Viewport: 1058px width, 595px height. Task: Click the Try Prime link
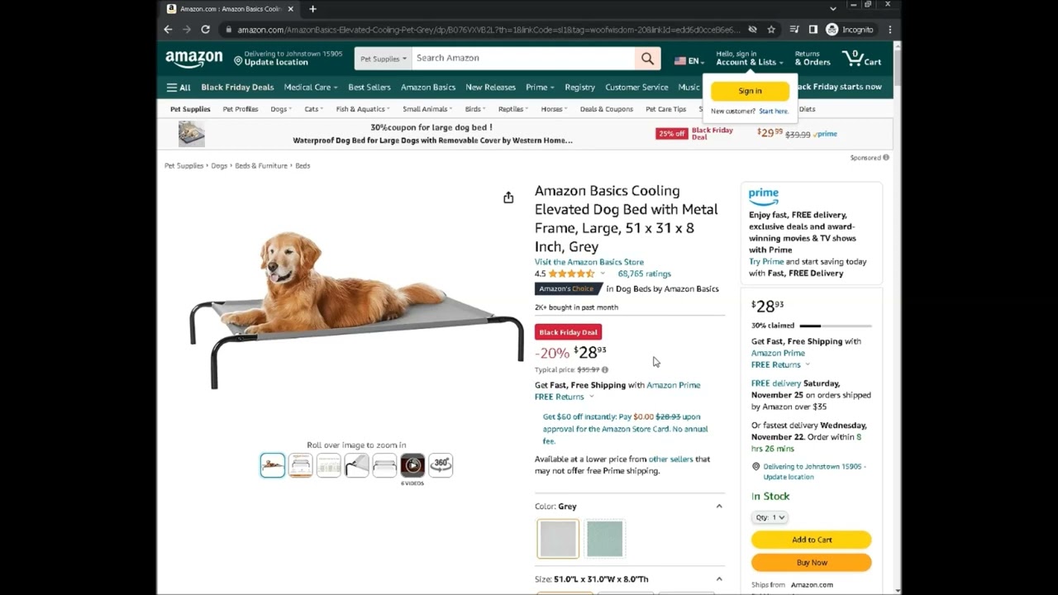point(766,262)
